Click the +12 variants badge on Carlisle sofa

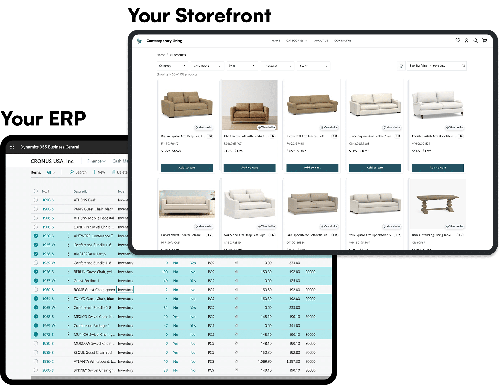coord(460,136)
